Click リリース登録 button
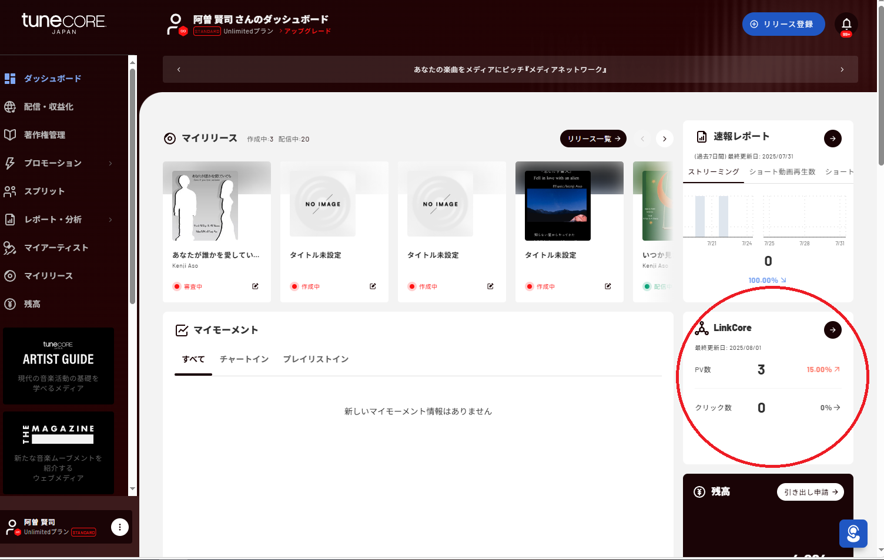The width and height of the screenshot is (884, 560). [783, 24]
